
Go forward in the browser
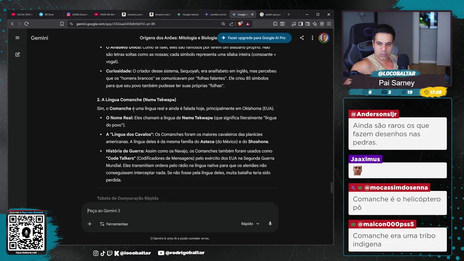(19, 24)
